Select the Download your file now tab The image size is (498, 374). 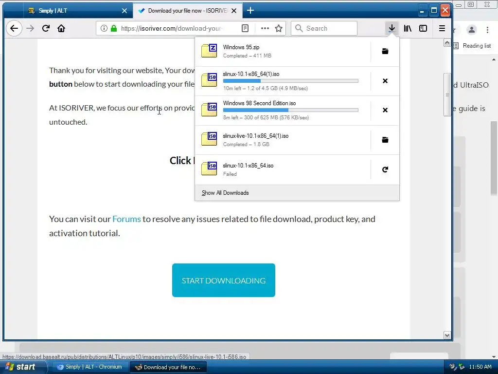coord(187,11)
